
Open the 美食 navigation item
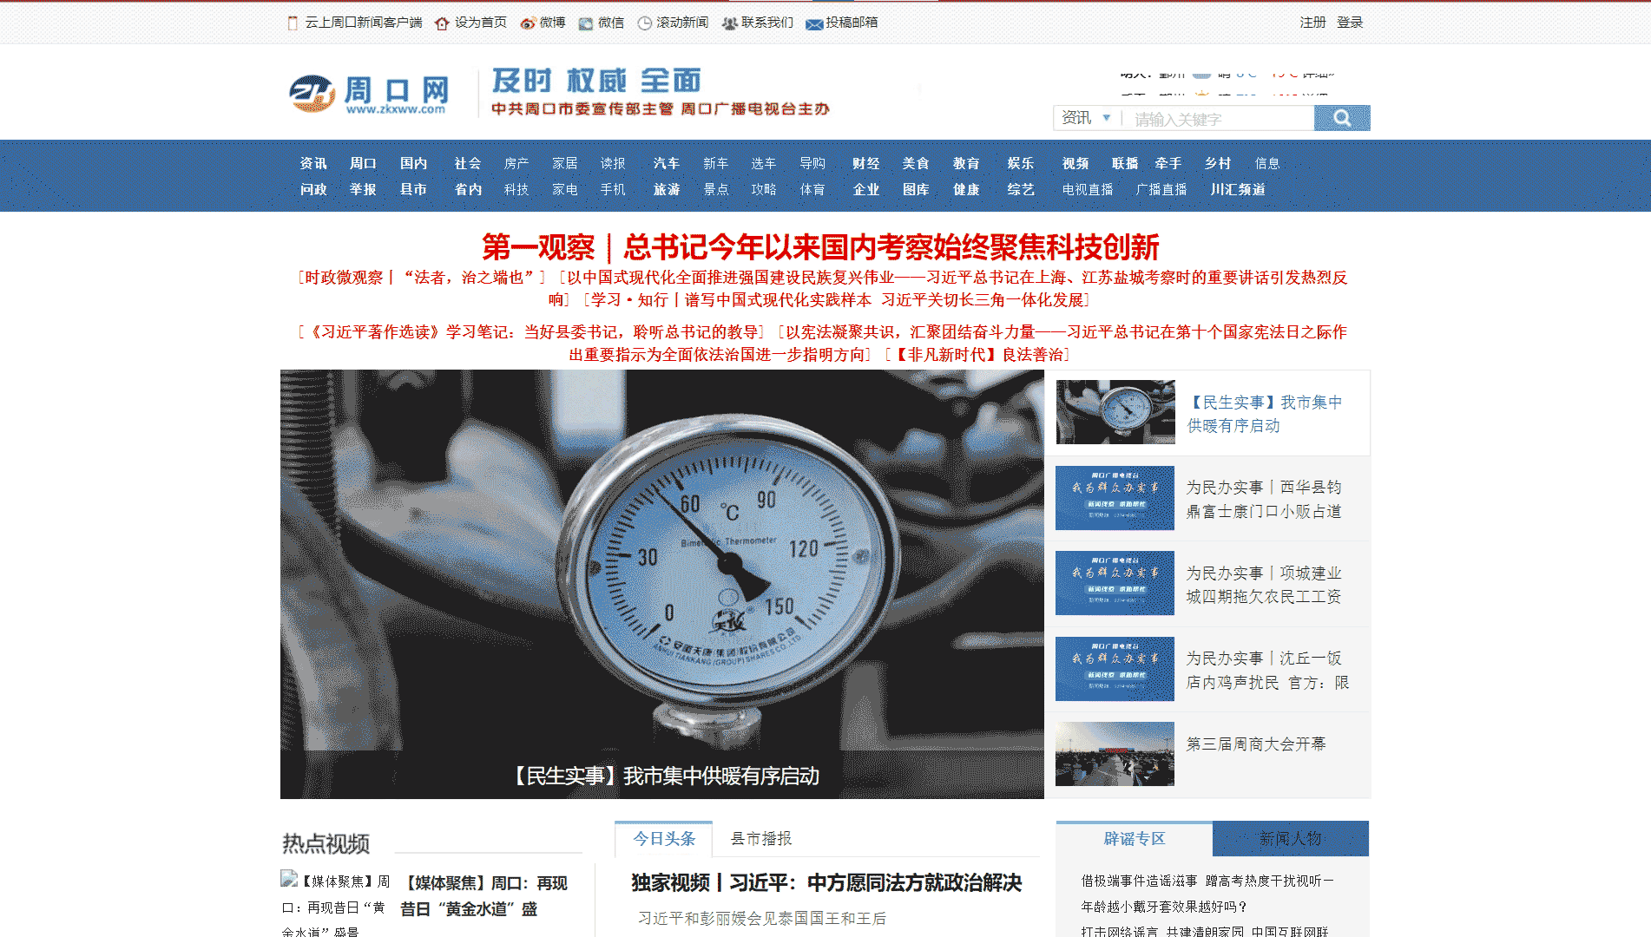click(916, 163)
